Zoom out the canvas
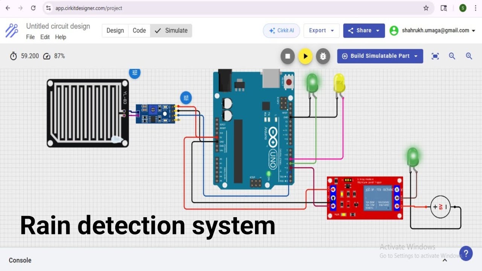 coord(452,56)
